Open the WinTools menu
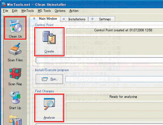The height and width of the screenshot is (125, 163). 27,11
